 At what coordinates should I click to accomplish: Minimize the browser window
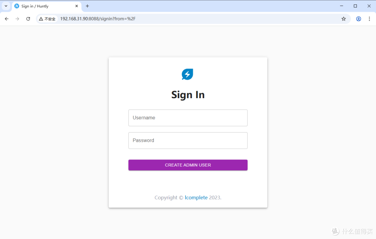[342, 6]
